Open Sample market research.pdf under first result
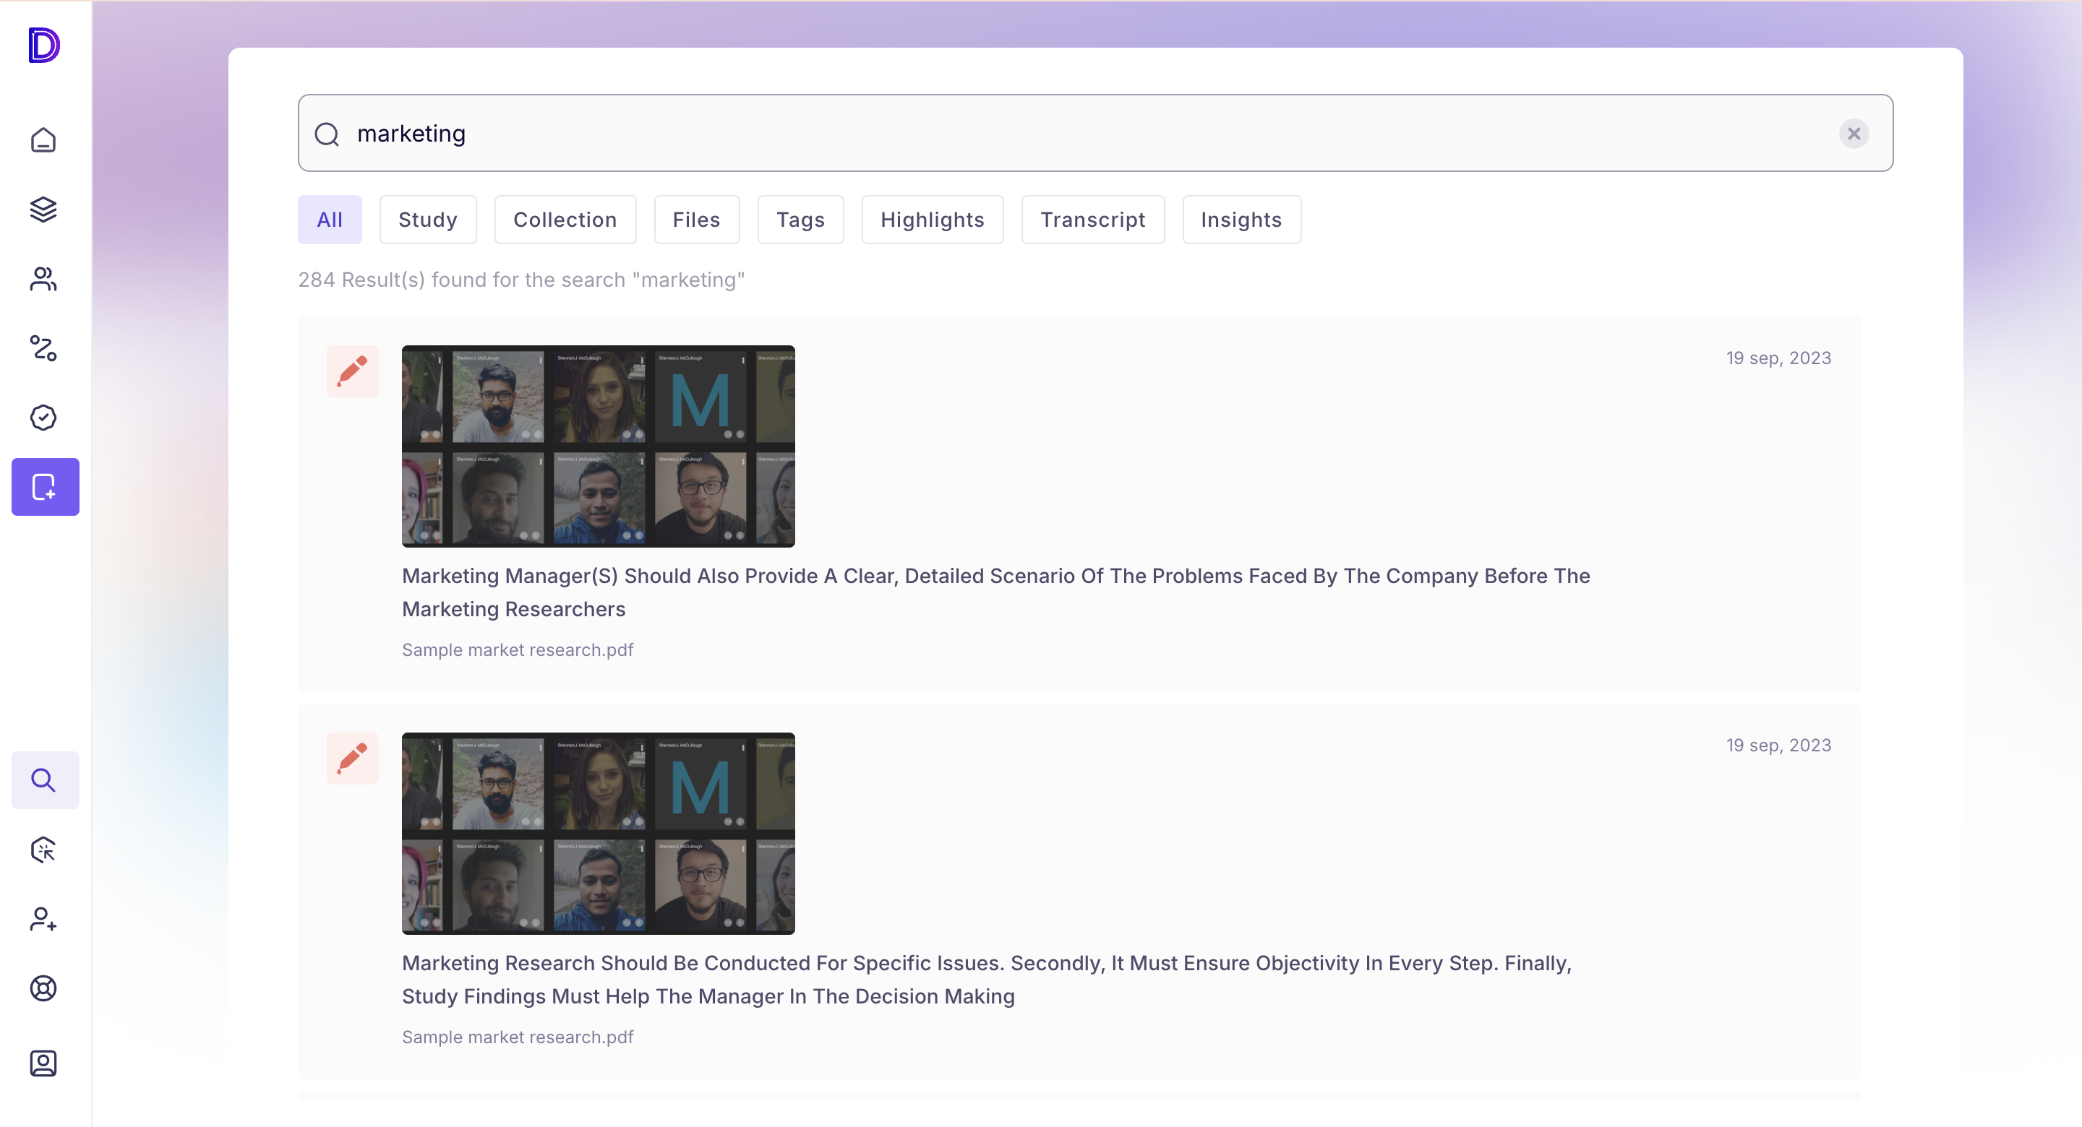Viewport: 2082px width, 1127px height. (518, 649)
